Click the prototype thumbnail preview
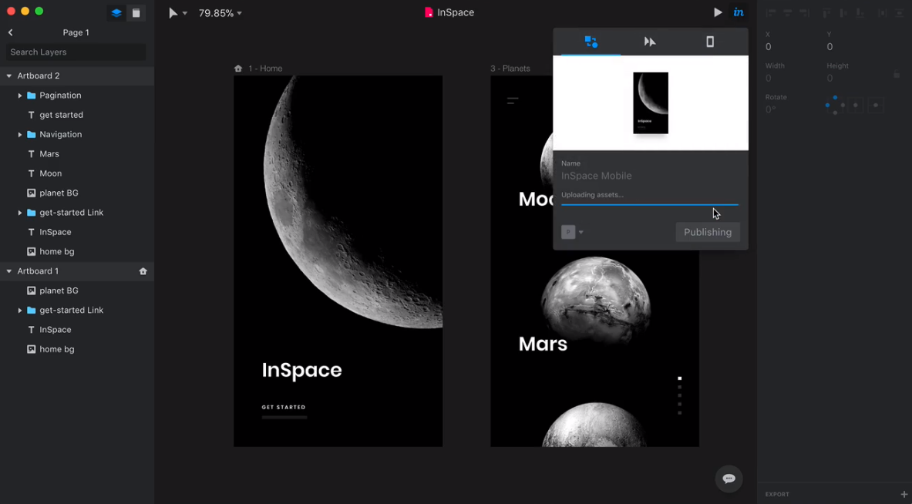 pos(650,103)
